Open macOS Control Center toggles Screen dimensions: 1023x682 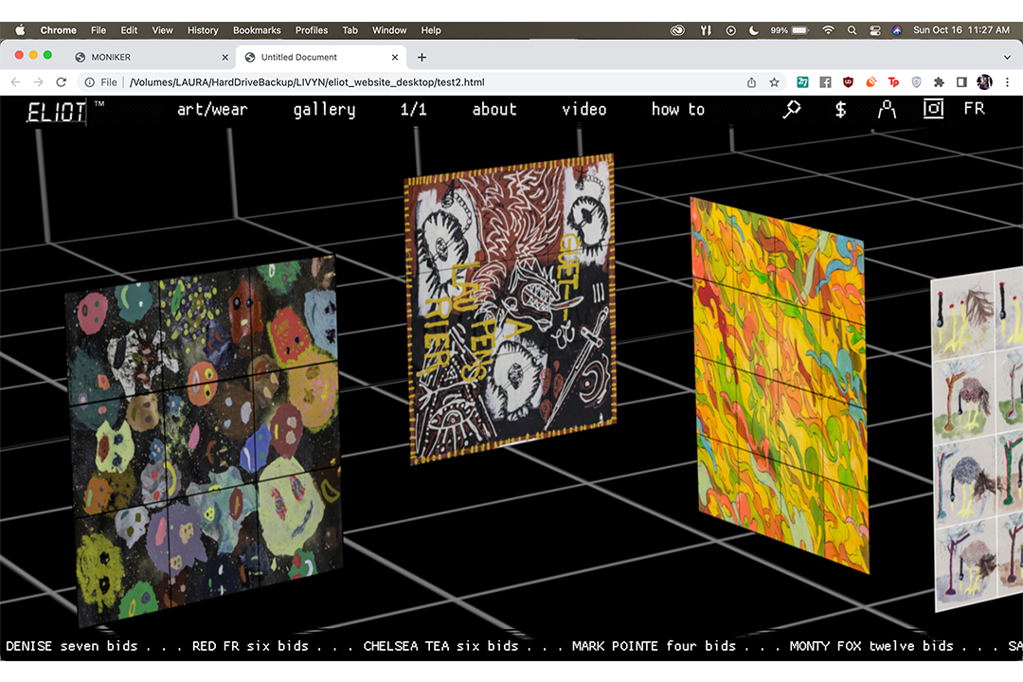click(874, 30)
